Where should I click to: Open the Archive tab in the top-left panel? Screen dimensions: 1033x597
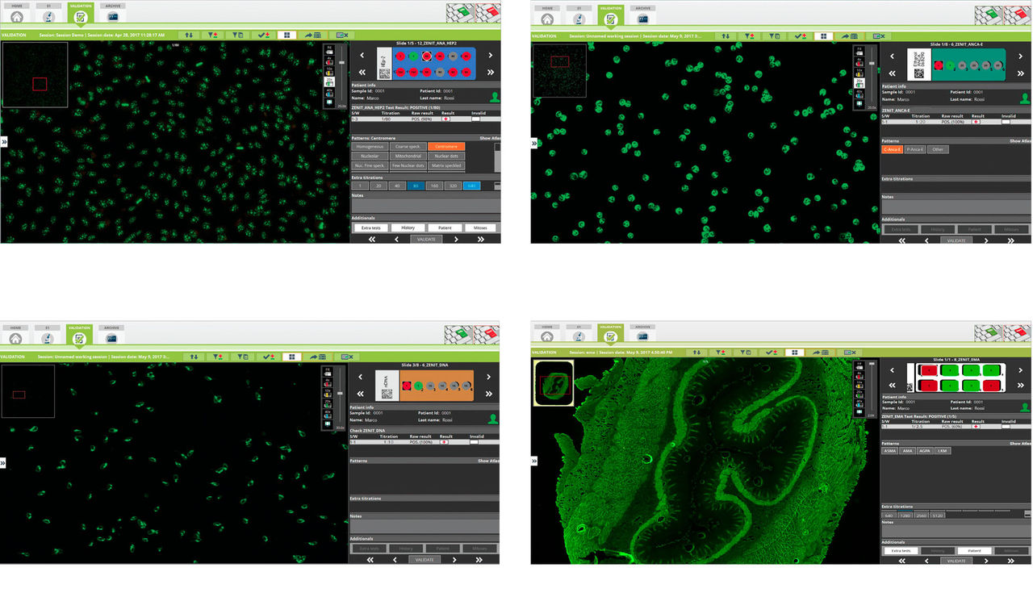pyautogui.click(x=112, y=14)
